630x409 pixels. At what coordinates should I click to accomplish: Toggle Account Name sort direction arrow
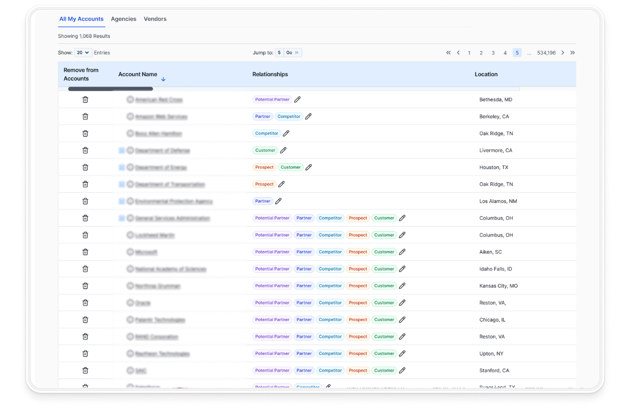click(x=163, y=79)
